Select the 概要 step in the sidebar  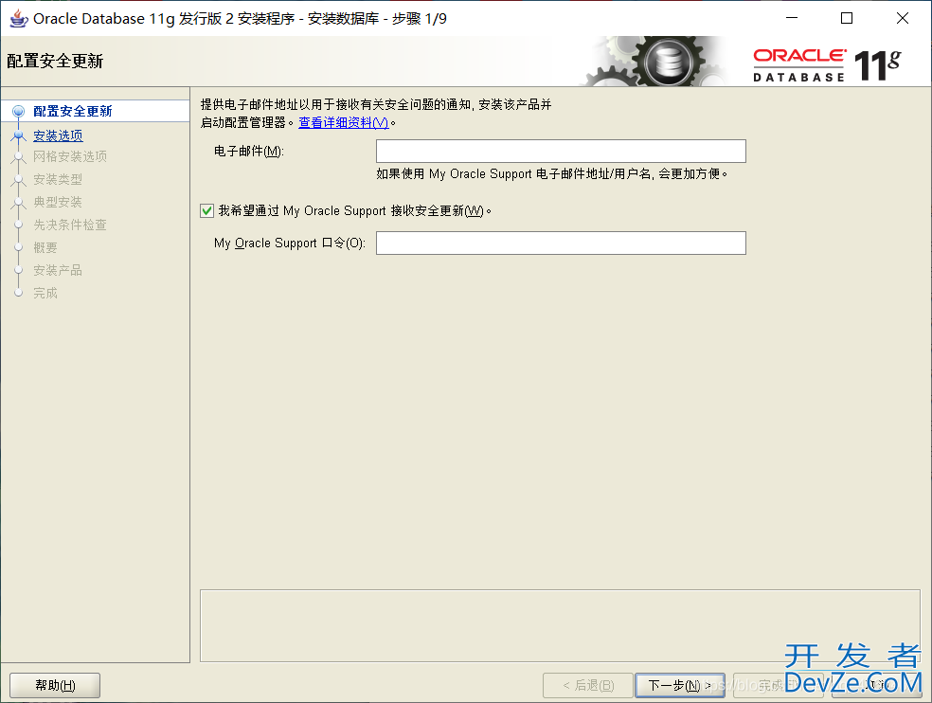45,247
